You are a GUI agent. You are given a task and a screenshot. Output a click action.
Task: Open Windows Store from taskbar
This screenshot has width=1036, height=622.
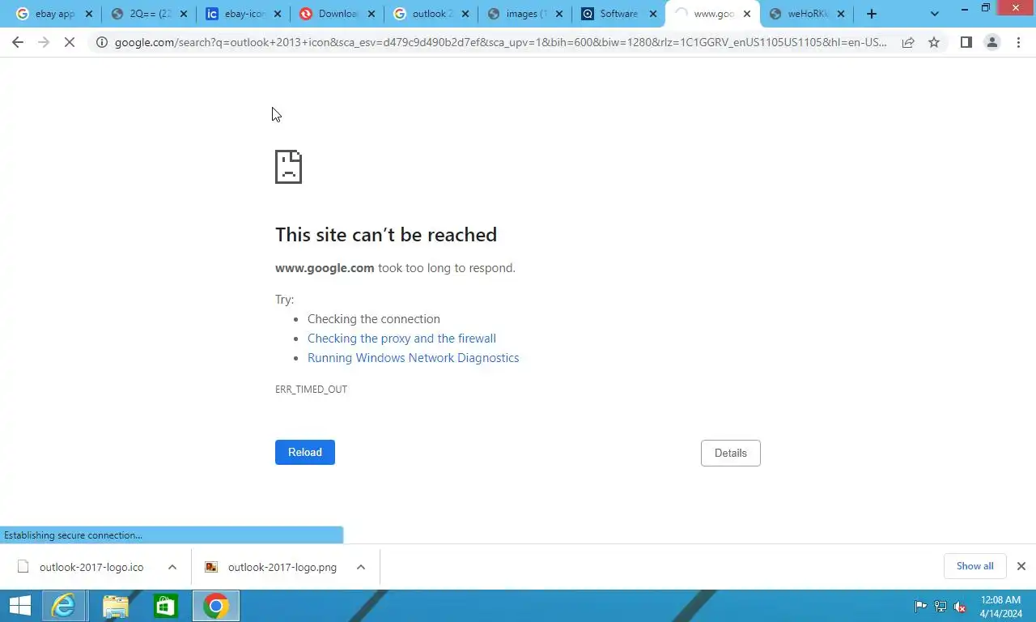[166, 606]
